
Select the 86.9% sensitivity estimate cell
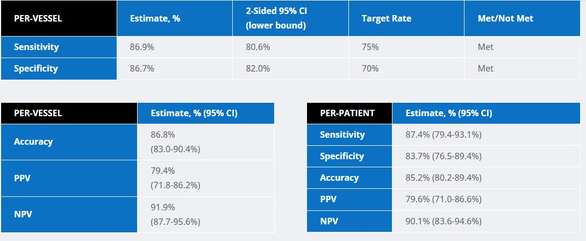pos(142,47)
